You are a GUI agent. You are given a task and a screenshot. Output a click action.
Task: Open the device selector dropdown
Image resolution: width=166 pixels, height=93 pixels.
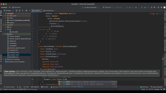click(x=90, y=7)
